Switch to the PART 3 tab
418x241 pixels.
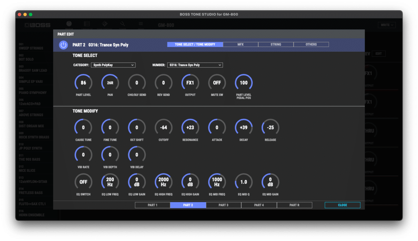(223, 205)
